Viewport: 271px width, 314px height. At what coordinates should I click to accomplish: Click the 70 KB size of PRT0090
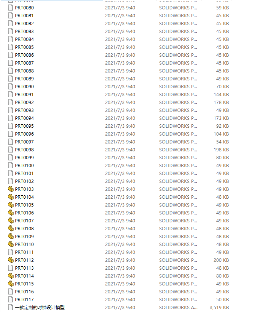tap(222, 86)
